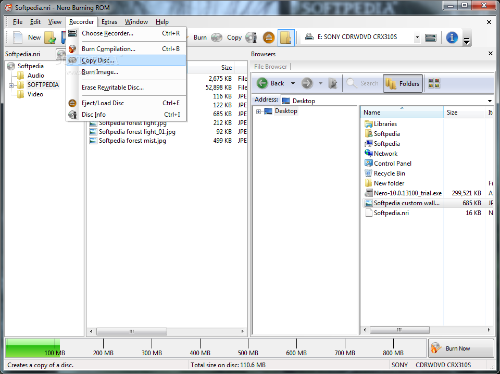The width and height of the screenshot is (500, 374).
Task: Click the Open compilation folder icon
Action: coord(50,38)
